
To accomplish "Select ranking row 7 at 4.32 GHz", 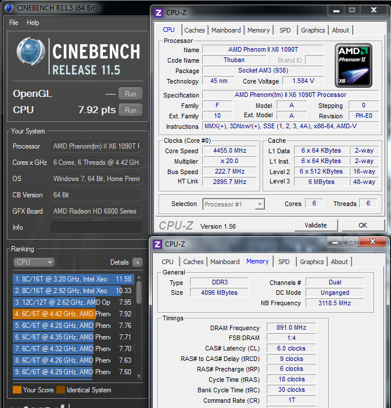I will click(74, 349).
